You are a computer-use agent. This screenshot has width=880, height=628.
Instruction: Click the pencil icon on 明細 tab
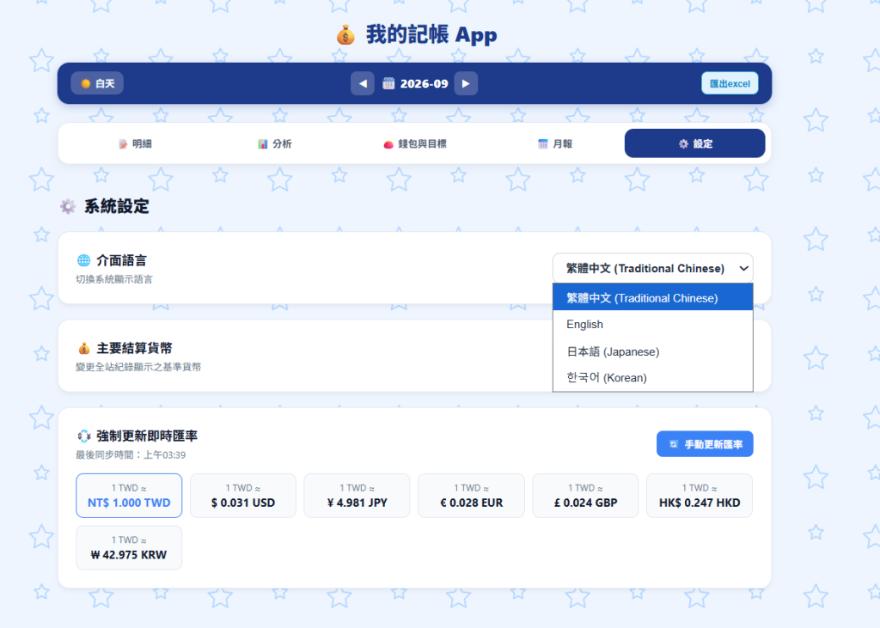click(123, 144)
